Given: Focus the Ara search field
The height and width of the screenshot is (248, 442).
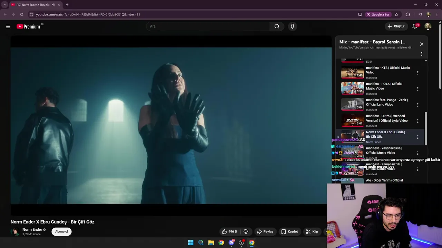Looking at the screenshot, I should [208, 27].
